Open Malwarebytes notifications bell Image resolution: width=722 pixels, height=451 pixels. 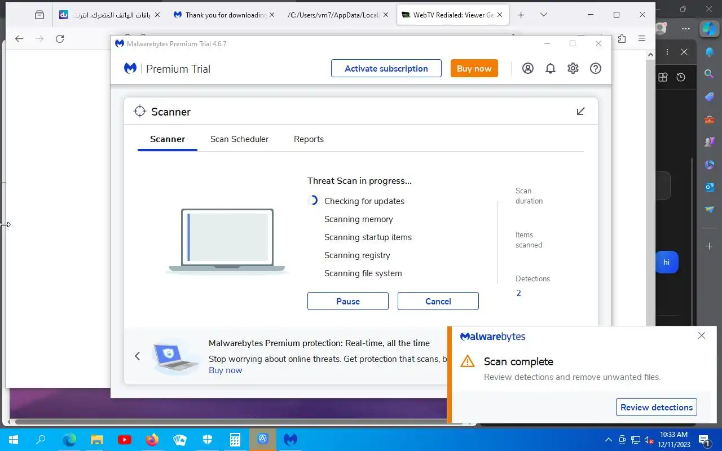(x=550, y=69)
